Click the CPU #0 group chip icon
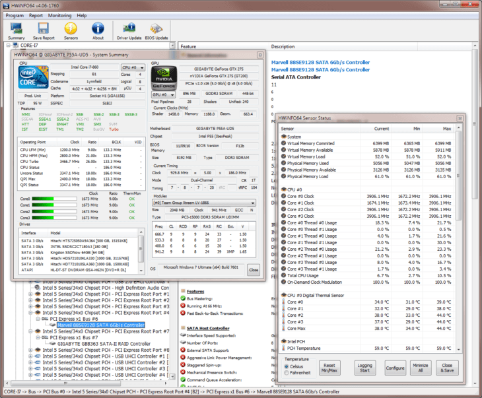 (283, 189)
